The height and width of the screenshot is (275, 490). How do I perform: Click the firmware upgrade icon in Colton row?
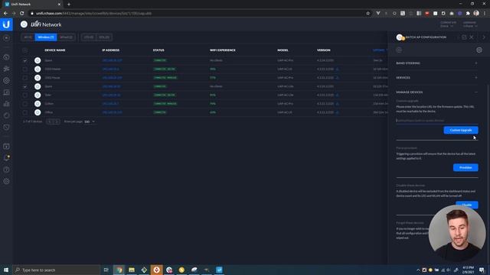pyautogui.click(x=337, y=104)
